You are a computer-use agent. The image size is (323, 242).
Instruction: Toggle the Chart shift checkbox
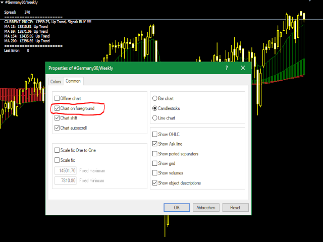57,118
